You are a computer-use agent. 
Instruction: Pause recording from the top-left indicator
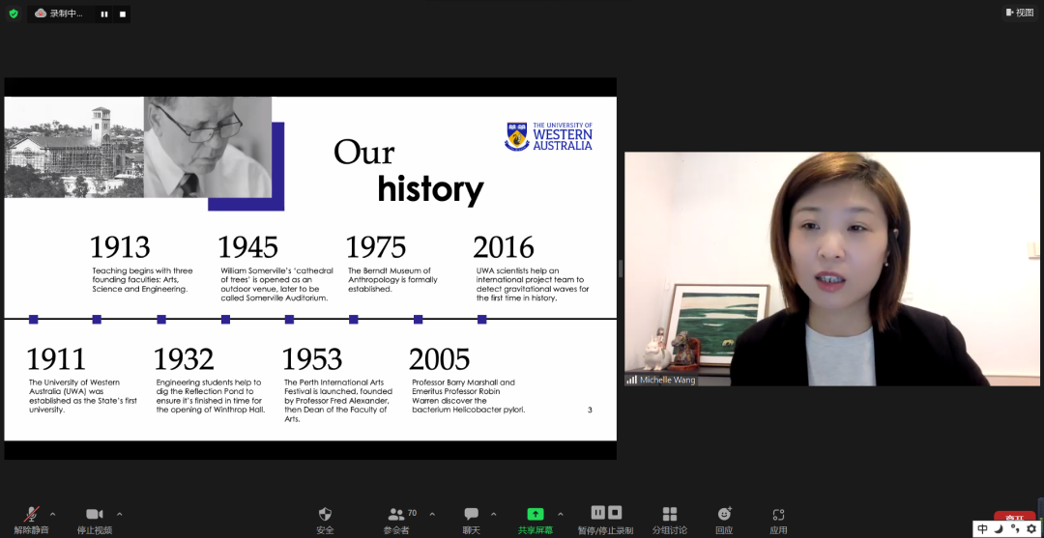click(x=104, y=14)
